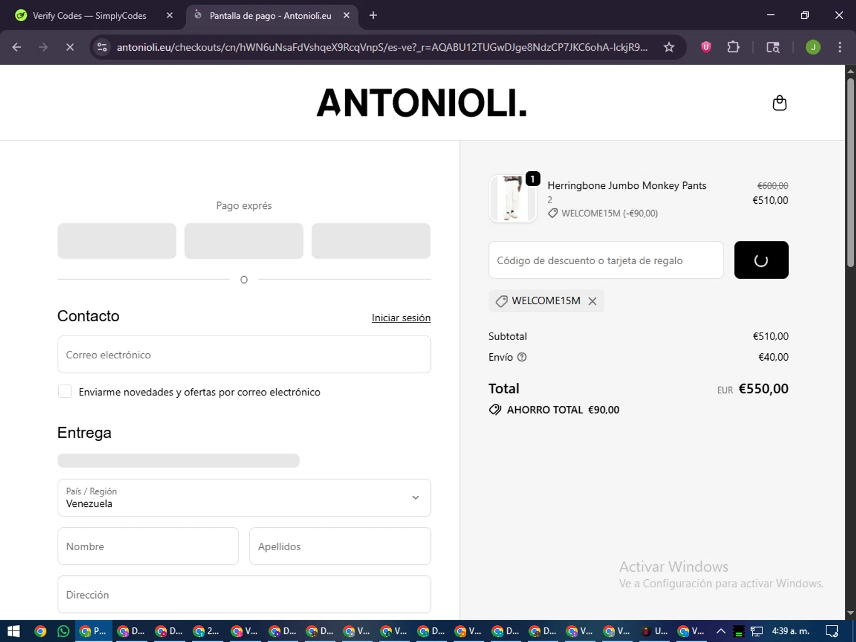Focus the Código de descuento input field
This screenshot has height=642, width=856.
click(606, 260)
